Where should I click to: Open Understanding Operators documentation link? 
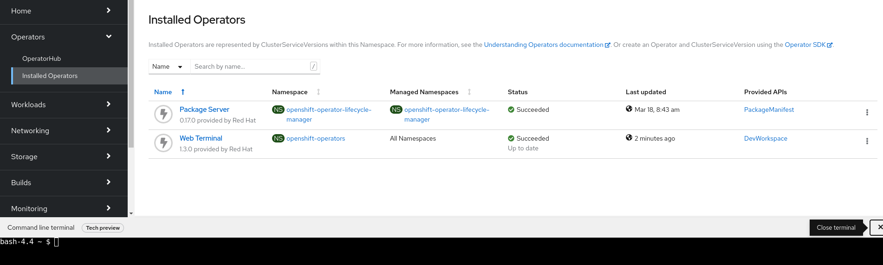pyautogui.click(x=544, y=45)
